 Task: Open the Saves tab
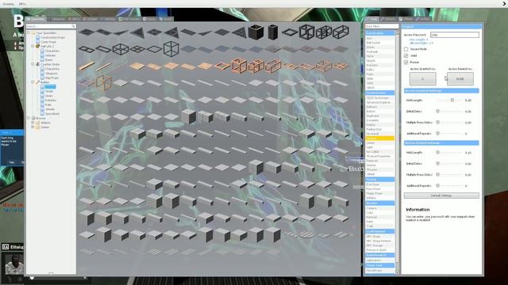(x=166, y=19)
